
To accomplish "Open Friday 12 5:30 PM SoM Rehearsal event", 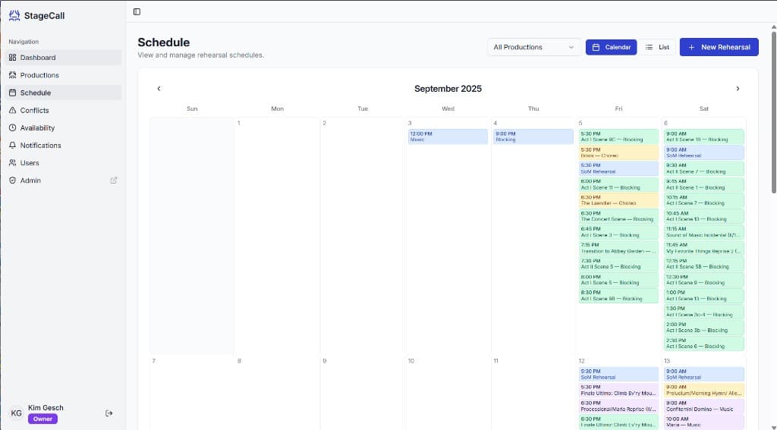I will point(618,374).
